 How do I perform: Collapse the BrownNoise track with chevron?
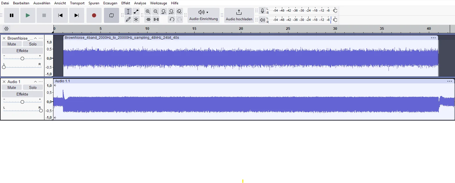(x=35, y=38)
